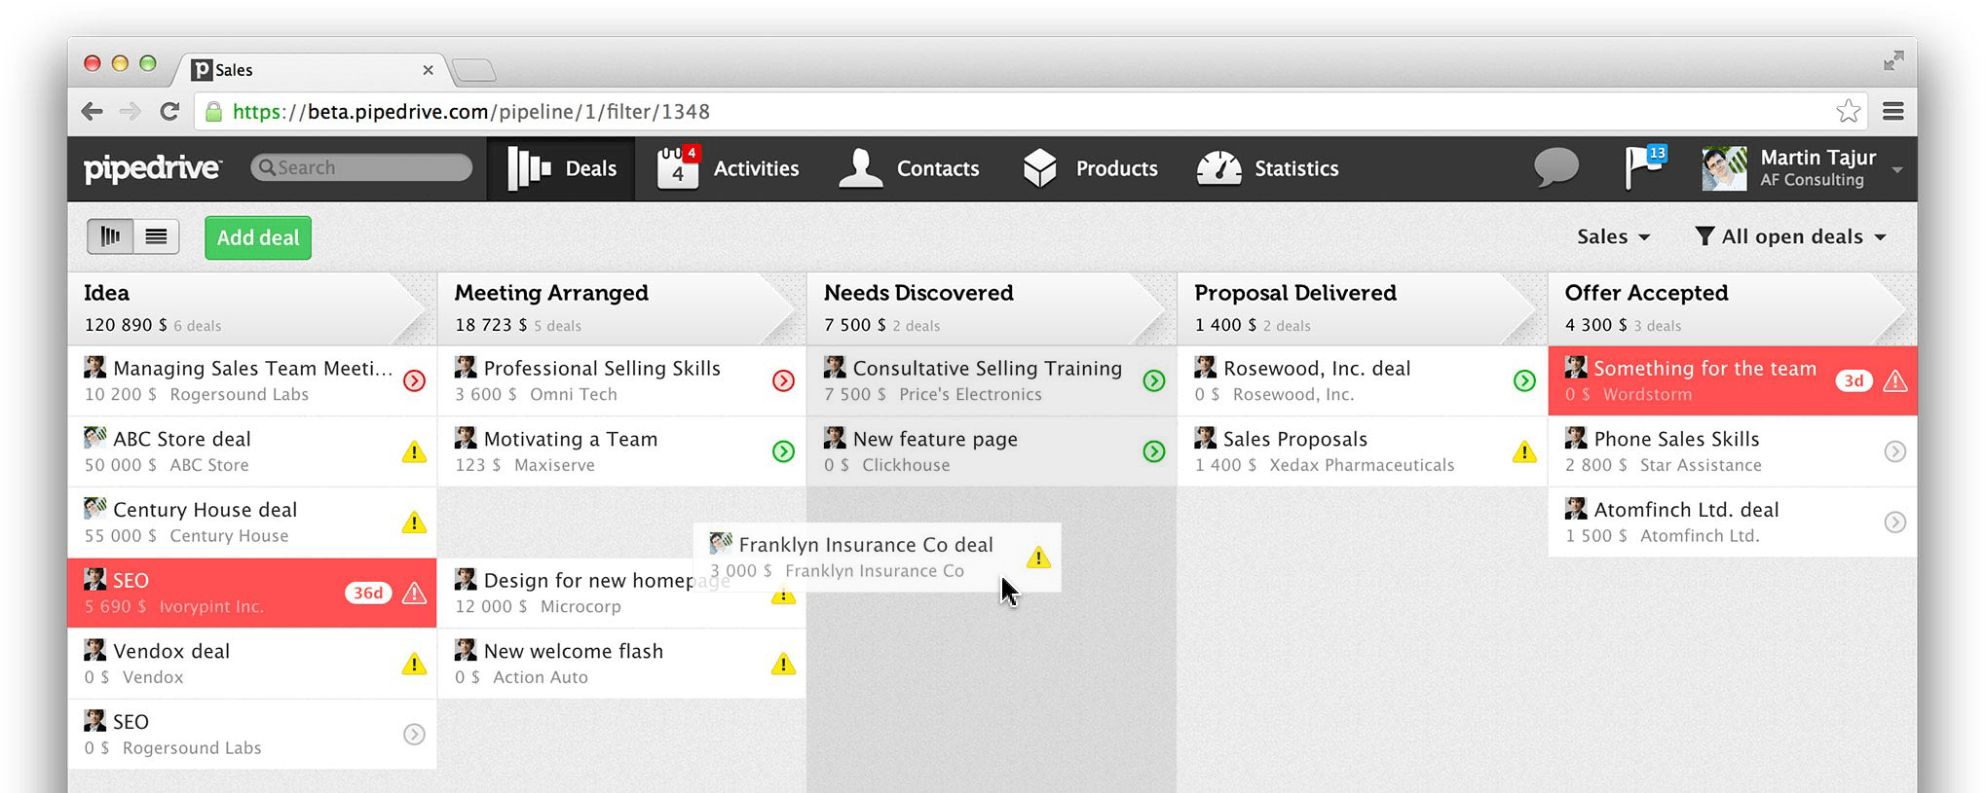The width and height of the screenshot is (1985, 793).
Task: Click red arrow on Managing Sales Team deal
Action: (414, 380)
